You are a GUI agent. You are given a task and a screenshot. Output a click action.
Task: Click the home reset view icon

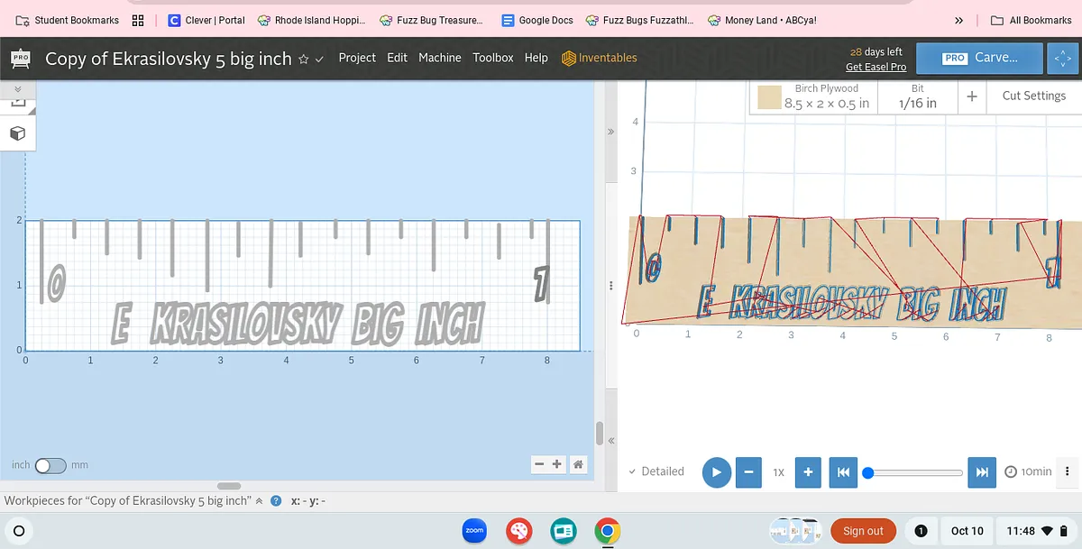(578, 464)
